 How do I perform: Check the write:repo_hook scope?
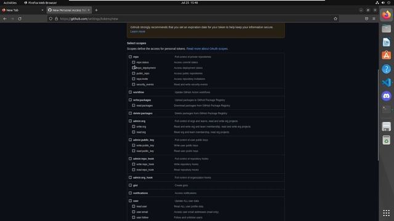(134, 164)
